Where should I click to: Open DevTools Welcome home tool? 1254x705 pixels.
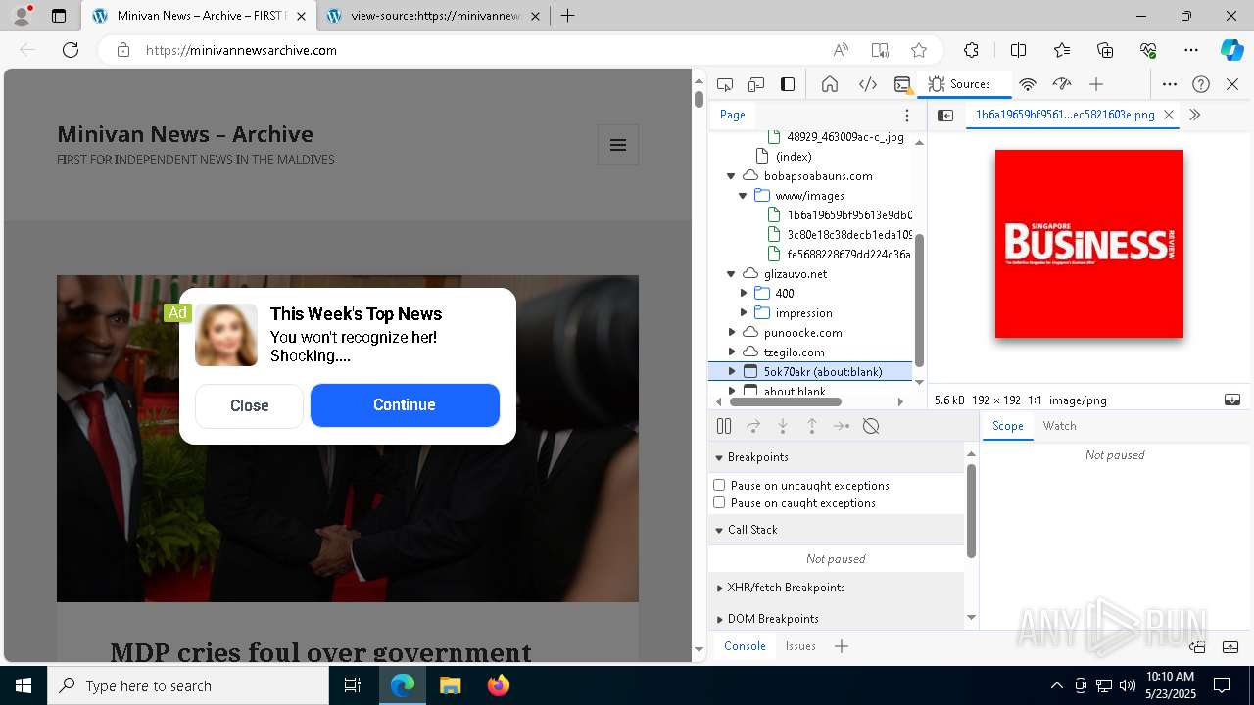click(830, 84)
